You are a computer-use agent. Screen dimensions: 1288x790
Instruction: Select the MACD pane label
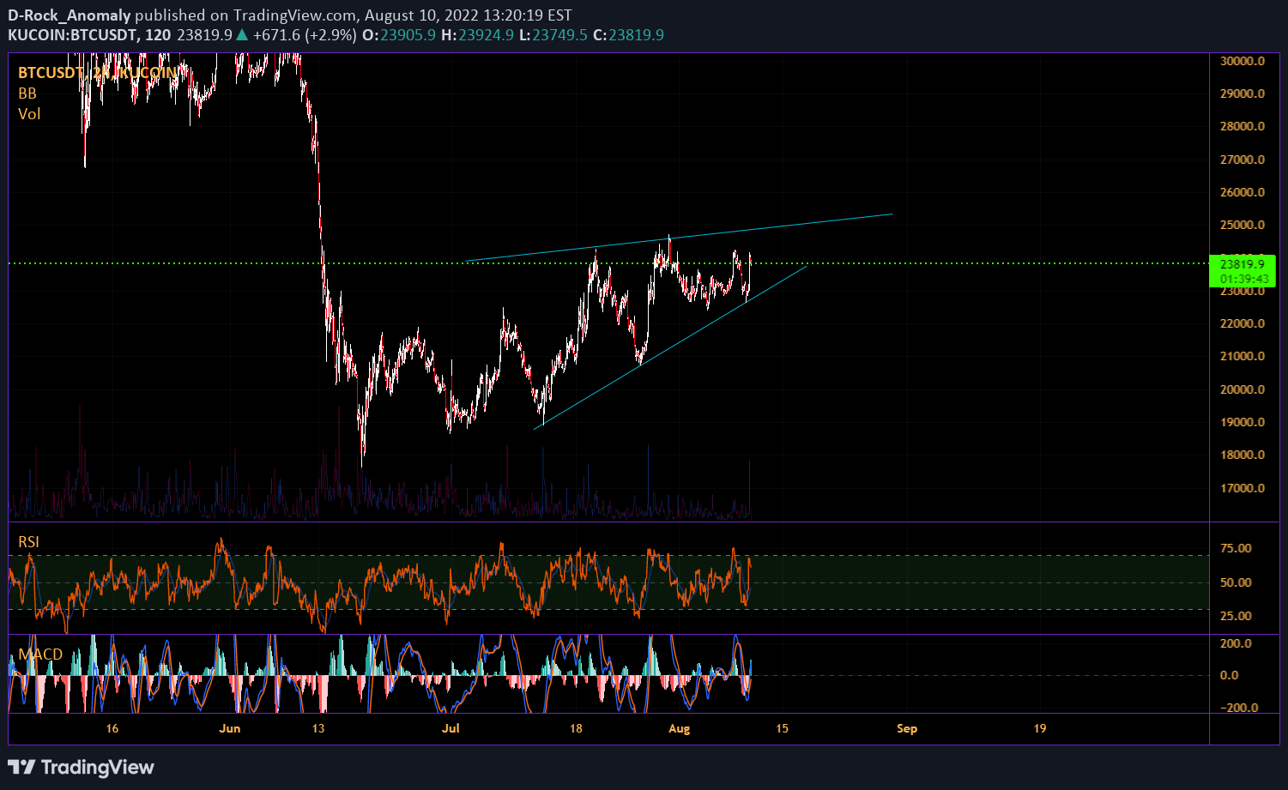tap(40, 654)
